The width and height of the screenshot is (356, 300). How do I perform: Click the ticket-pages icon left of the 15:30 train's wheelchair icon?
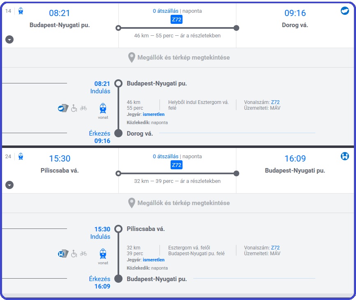63,254
